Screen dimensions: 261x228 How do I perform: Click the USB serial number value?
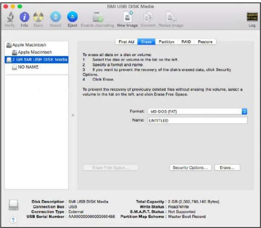click(x=92, y=217)
